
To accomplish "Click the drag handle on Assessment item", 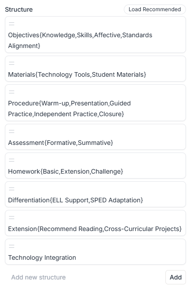I will coord(12,131).
